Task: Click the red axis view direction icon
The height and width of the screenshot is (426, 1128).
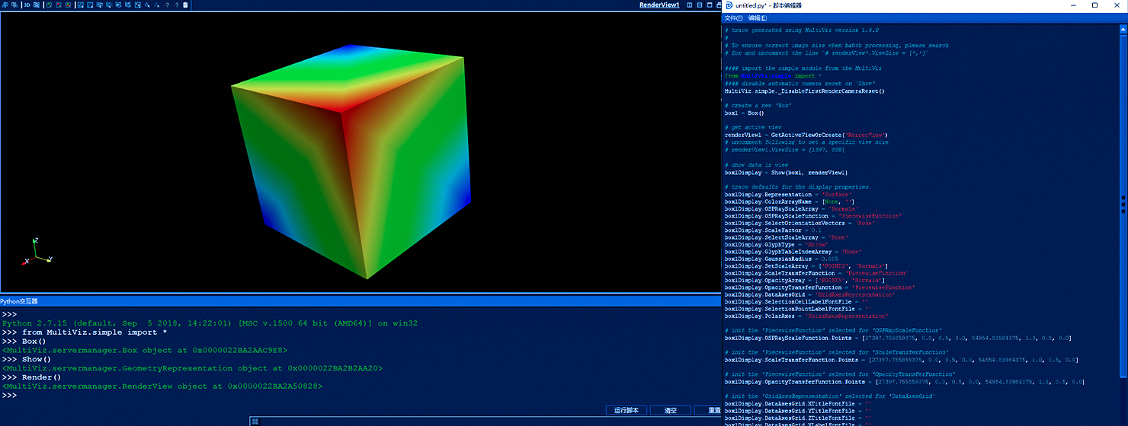Action: (59, 5)
